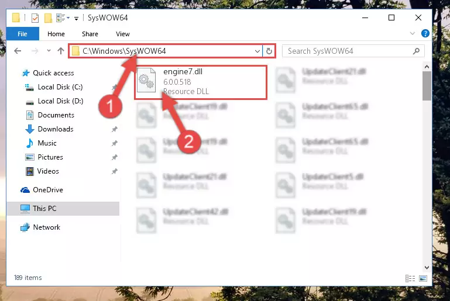Click the This PC monitor icon
Image resolution: width=450 pixels, height=301 pixels.
coord(25,209)
